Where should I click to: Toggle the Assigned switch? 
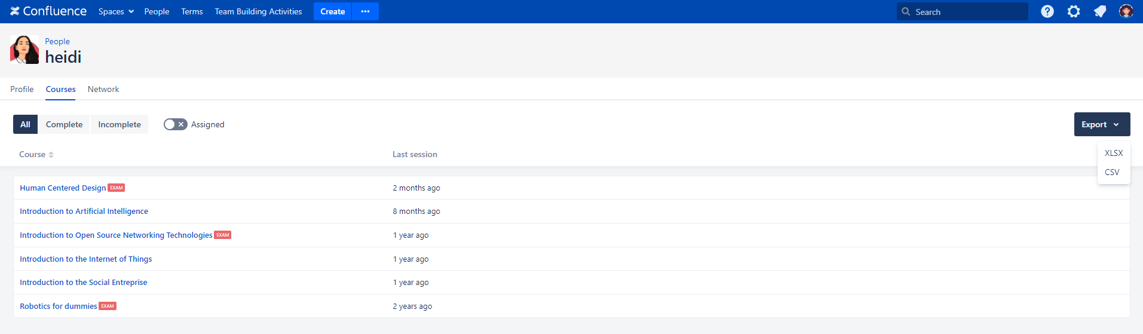pyautogui.click(x=176, y=124)
